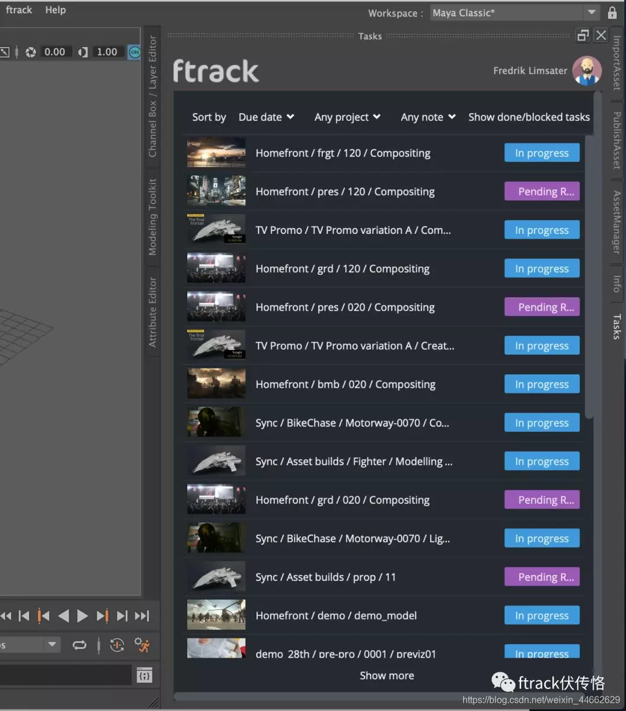
Task: Open the Any project filter dropdown
Action: tap(347, 117)
